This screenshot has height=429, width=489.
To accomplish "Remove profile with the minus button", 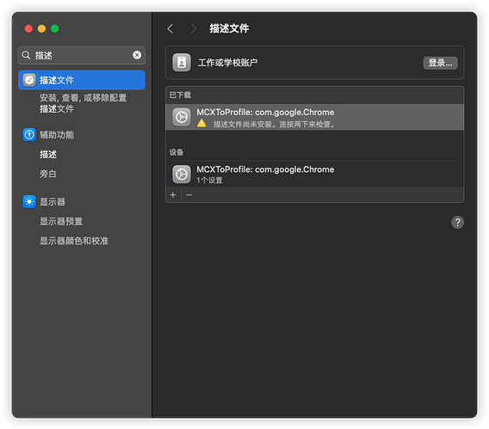I will tap(189, 195).
